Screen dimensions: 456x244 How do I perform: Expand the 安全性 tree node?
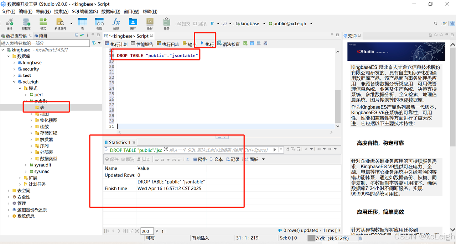(x=9, y=197)
